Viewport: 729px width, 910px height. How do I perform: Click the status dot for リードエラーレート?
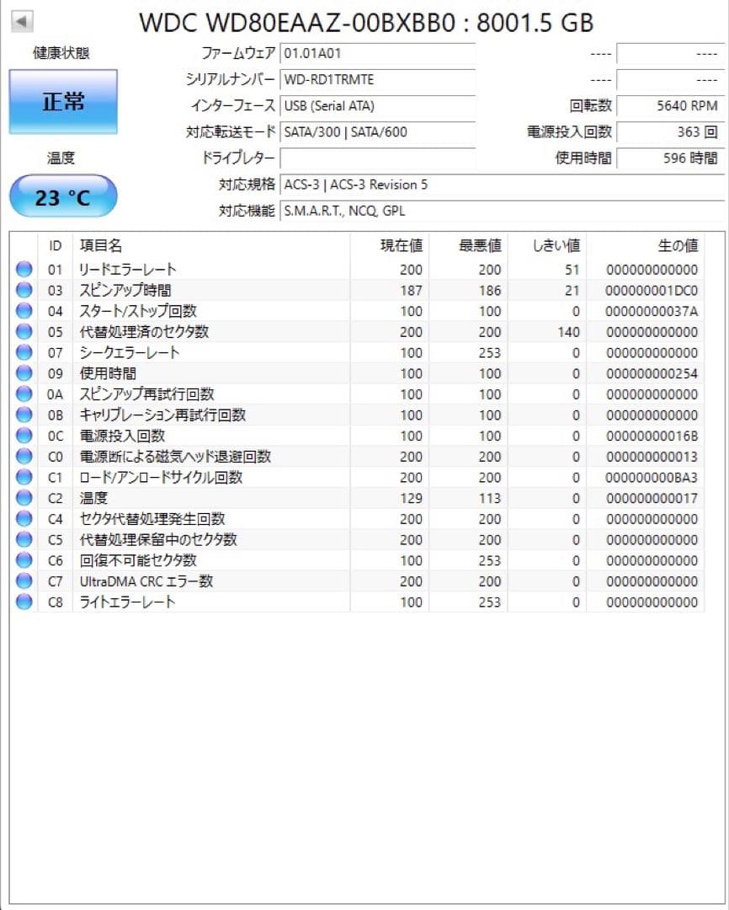click(24, 269)
